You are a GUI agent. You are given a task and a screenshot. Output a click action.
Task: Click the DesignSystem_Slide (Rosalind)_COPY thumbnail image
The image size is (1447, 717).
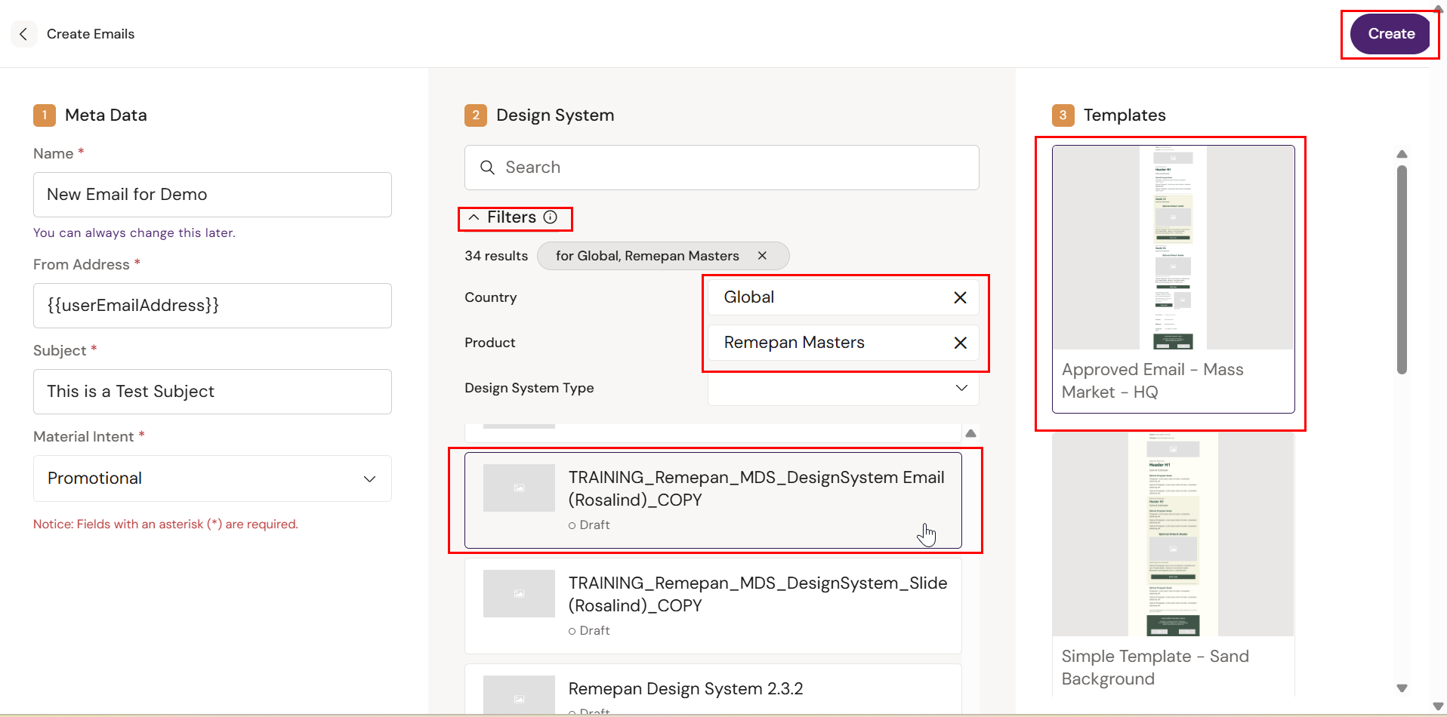point(519,593)
